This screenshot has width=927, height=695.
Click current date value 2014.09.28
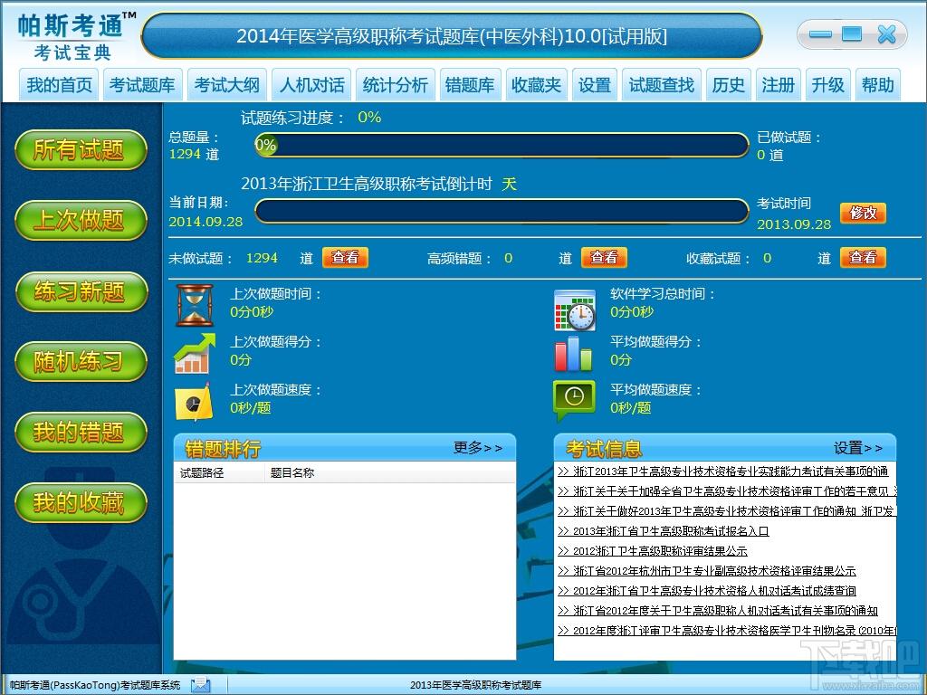pyautogui.click(x=205, y=222)
